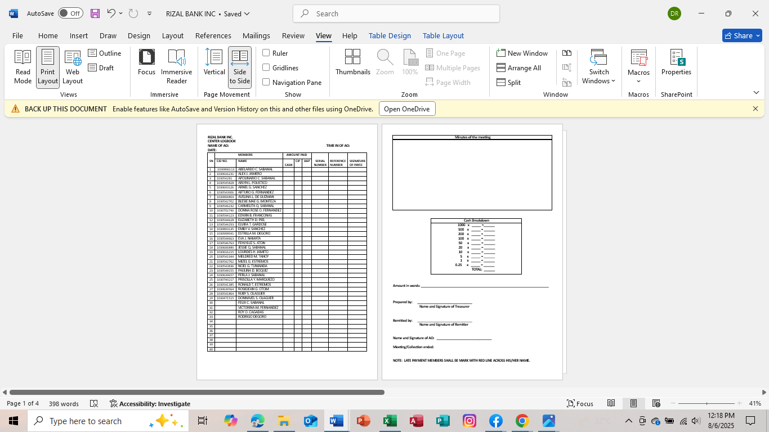The width and height of the screenshot is (769, 432).
Task: Open the Macros dropdown
Action: 638,66
